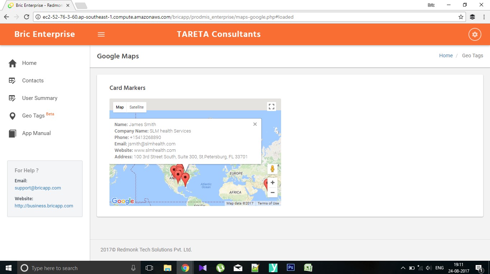
Task: Click the Home breadcrumb link
Action: (x=446, y=56)
